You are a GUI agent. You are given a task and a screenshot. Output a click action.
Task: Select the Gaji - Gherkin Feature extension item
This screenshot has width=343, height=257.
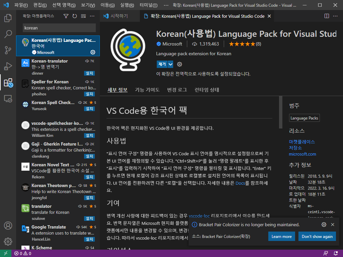tap(58, 150)
